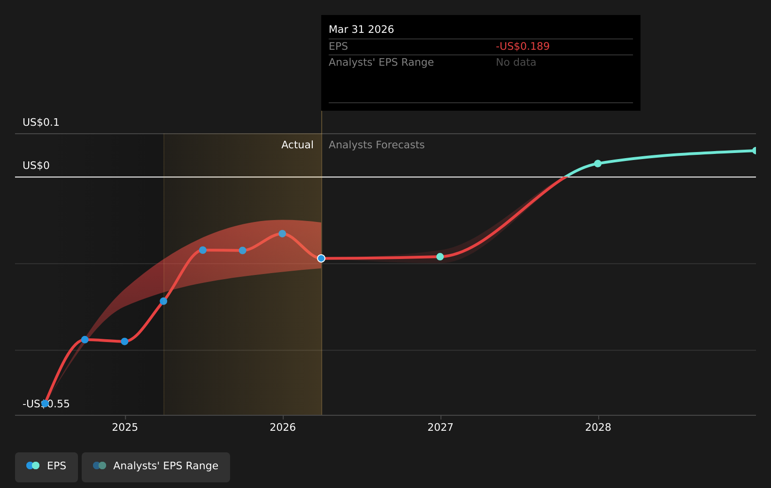The image size is (771, 488).
Task: Select the forecast EPS point at 2027
Action: (440, 257)
